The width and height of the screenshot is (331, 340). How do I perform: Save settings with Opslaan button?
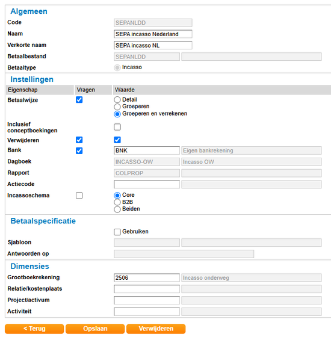(x=95, y=329)
